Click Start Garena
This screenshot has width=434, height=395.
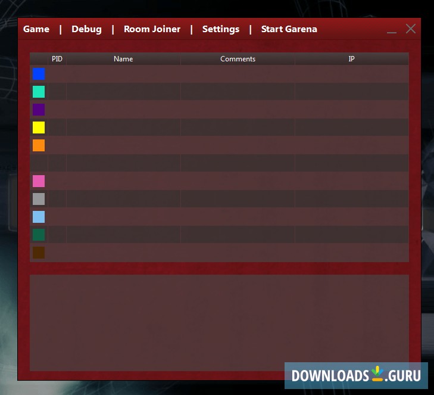click(289, 29)
